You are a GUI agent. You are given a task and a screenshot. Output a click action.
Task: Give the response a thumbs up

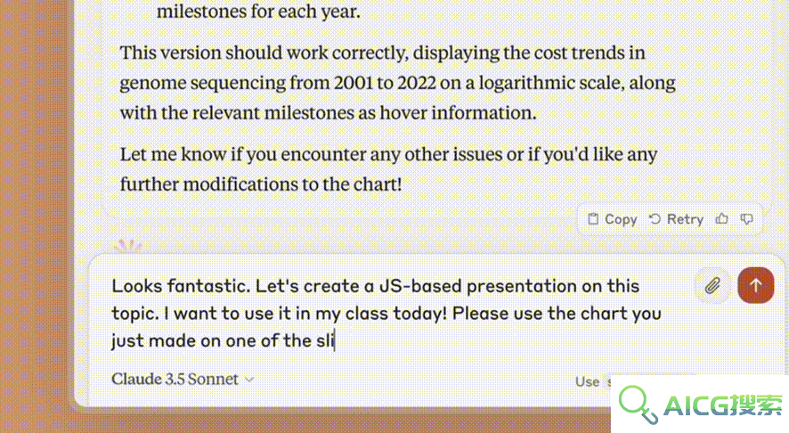pyautogui.click(x=722, y=219)
